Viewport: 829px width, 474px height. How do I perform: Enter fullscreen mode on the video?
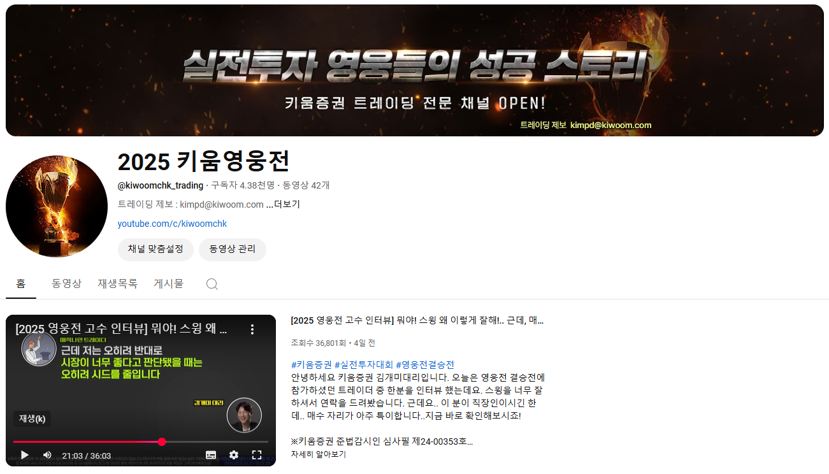click(257, 455)
